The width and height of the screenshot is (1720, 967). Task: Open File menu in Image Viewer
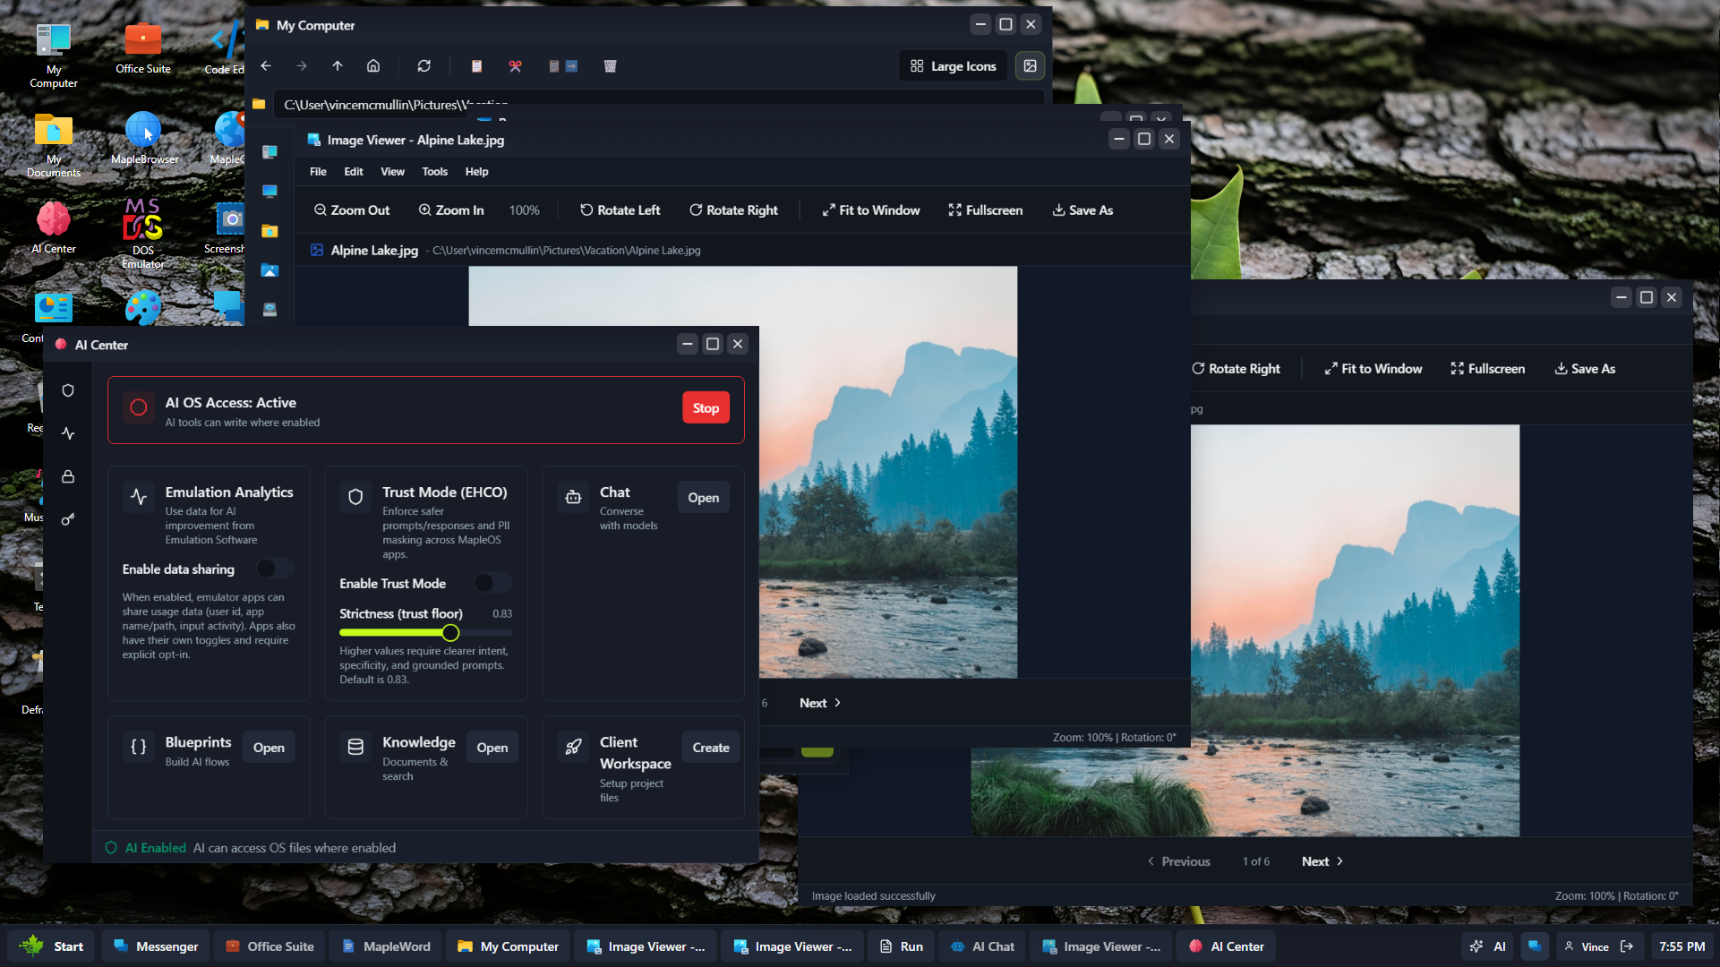(318, 172)
